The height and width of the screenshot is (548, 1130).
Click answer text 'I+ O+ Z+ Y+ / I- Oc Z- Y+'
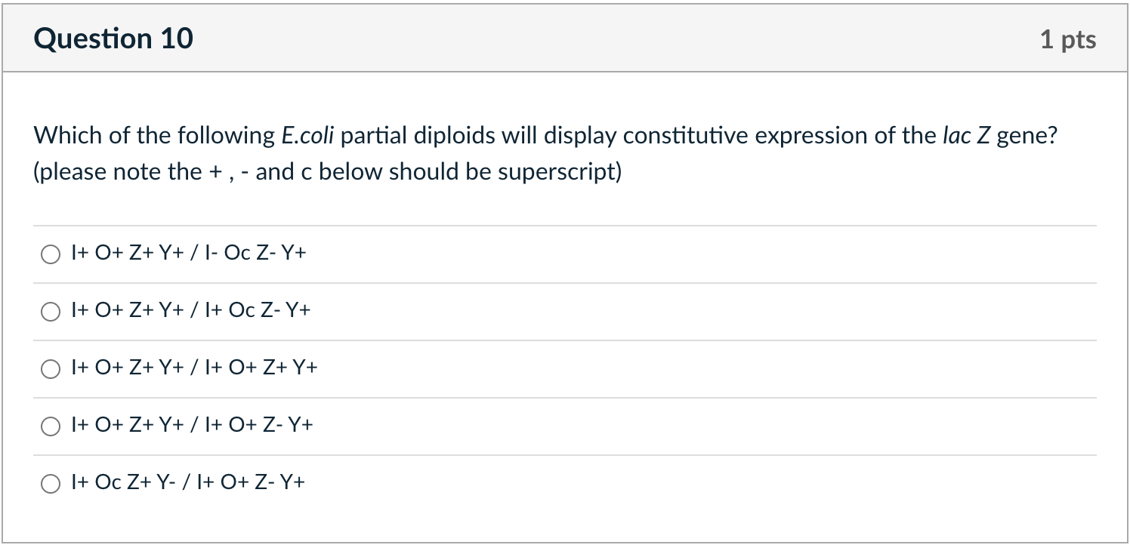click(189, 254)
